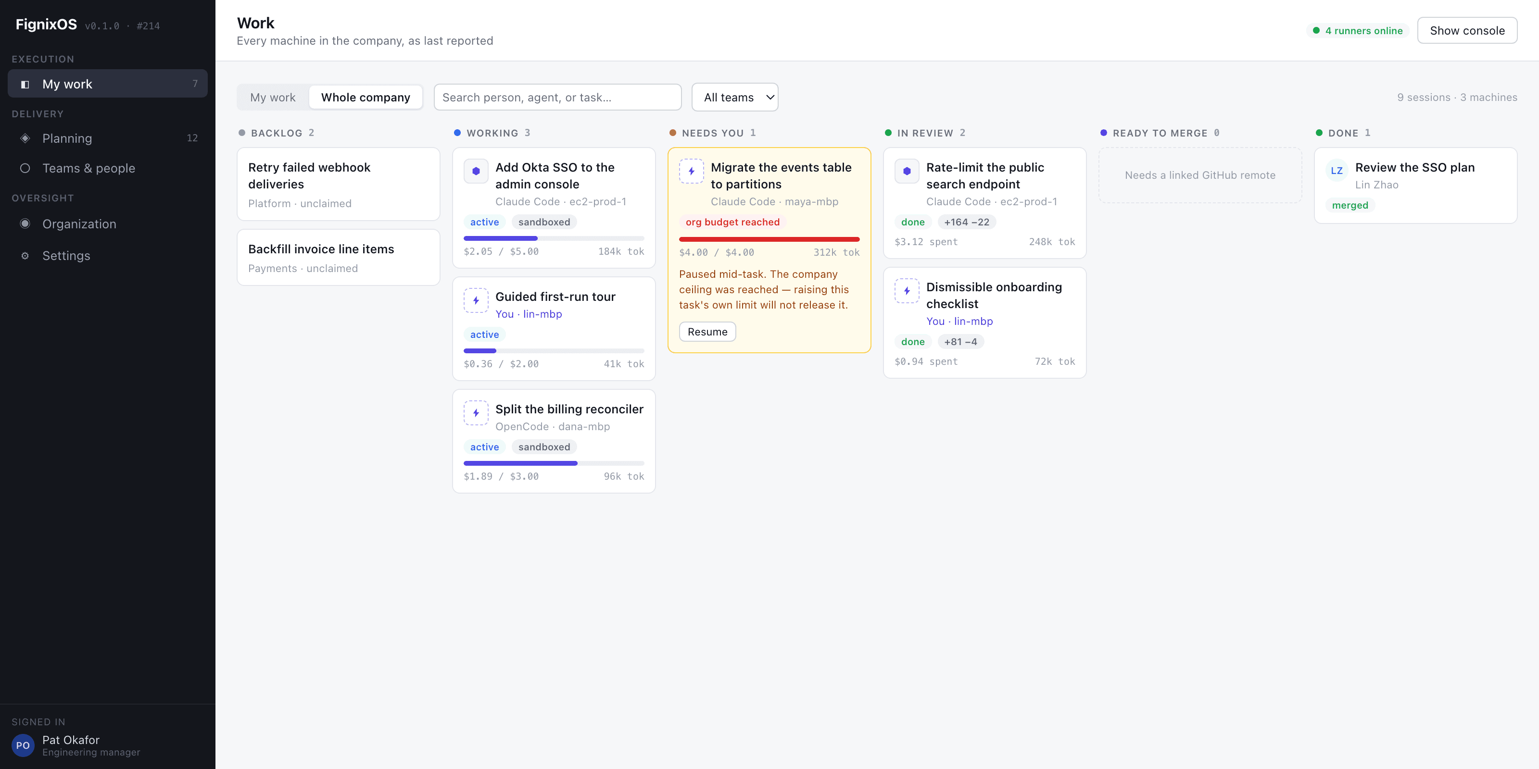Click the Migrate events table lightning icon
Viewport: 1539px width, 769px height.
(x=691, y=171)
